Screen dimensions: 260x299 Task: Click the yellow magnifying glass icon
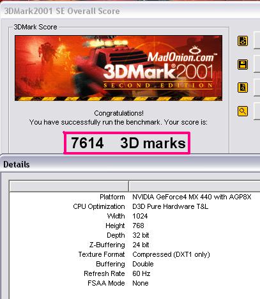(x=243, y=111)
